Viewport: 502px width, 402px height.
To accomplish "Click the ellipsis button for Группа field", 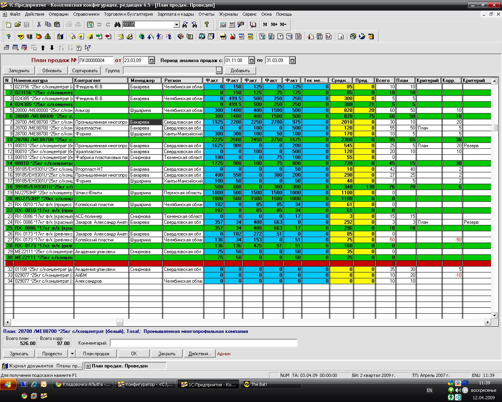I will [x=219, y=71].
